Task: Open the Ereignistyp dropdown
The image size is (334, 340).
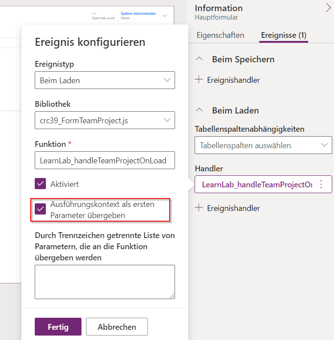Action: coord(105,81)
